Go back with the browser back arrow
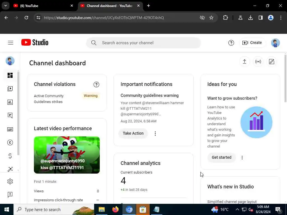The image size is (287, 215). coord(6,18)
